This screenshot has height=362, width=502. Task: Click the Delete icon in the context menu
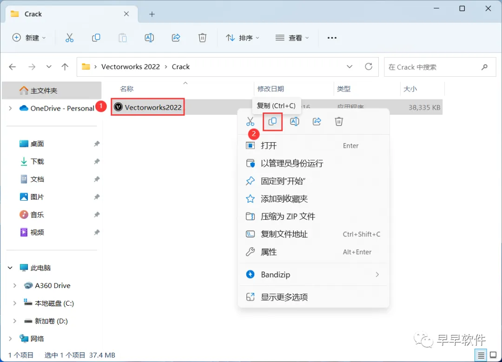339,122
